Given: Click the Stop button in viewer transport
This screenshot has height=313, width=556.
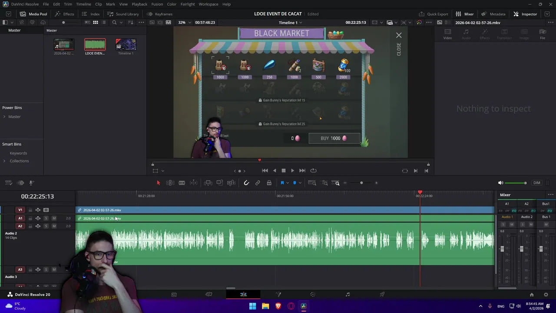Looking at the screenshot, I should pyautogui.click(x=283, y=171).
